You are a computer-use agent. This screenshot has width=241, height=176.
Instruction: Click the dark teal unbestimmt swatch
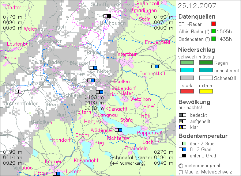tap(206, 70)
